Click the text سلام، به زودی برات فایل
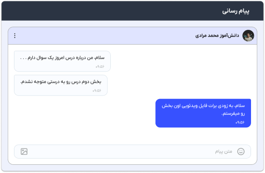 click(x=222, y=106)
